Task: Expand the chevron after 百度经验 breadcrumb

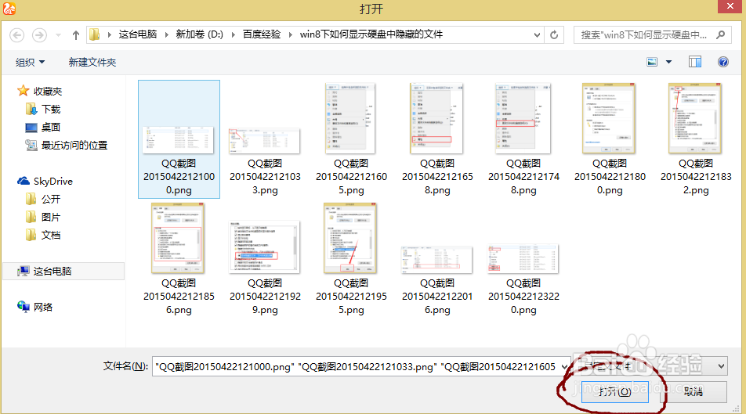Action: coord(290,34)
